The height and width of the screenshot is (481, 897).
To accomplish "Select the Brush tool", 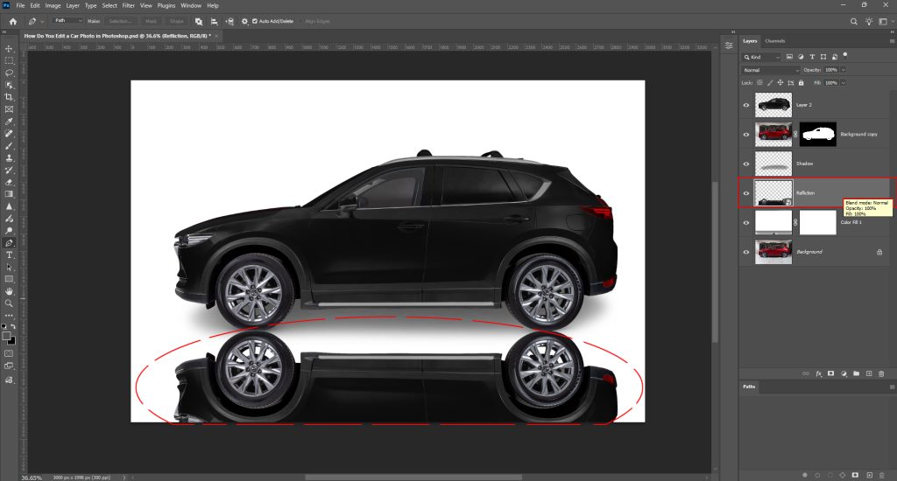I will [9, 146].
